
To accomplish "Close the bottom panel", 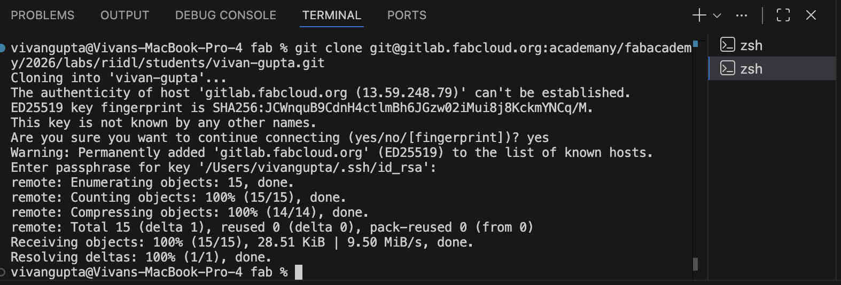I will coord(811,15).
